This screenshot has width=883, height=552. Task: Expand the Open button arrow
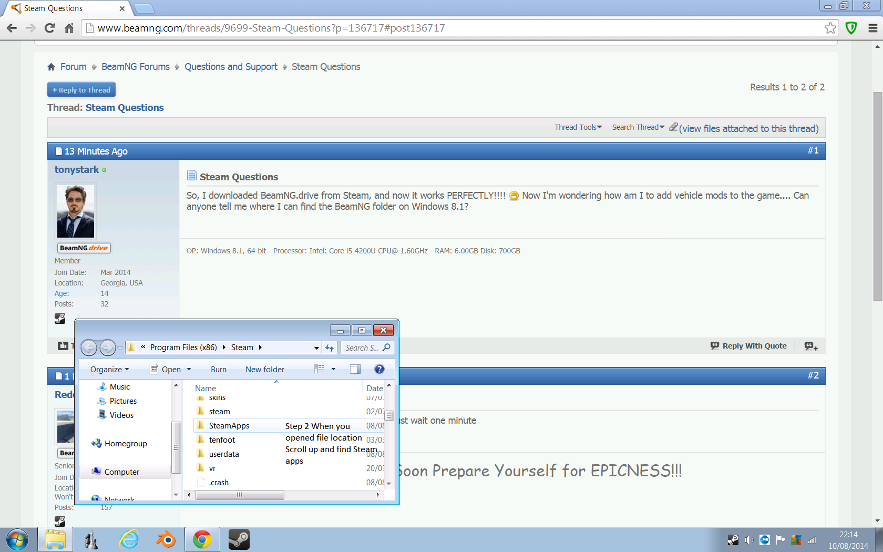point(189,370)
